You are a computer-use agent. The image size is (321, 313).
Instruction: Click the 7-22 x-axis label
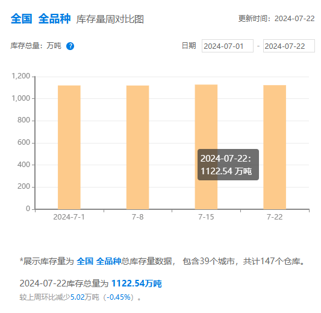pos(275,217)
